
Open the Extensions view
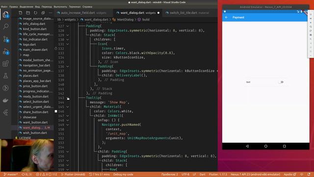click(x=5, y=63)
